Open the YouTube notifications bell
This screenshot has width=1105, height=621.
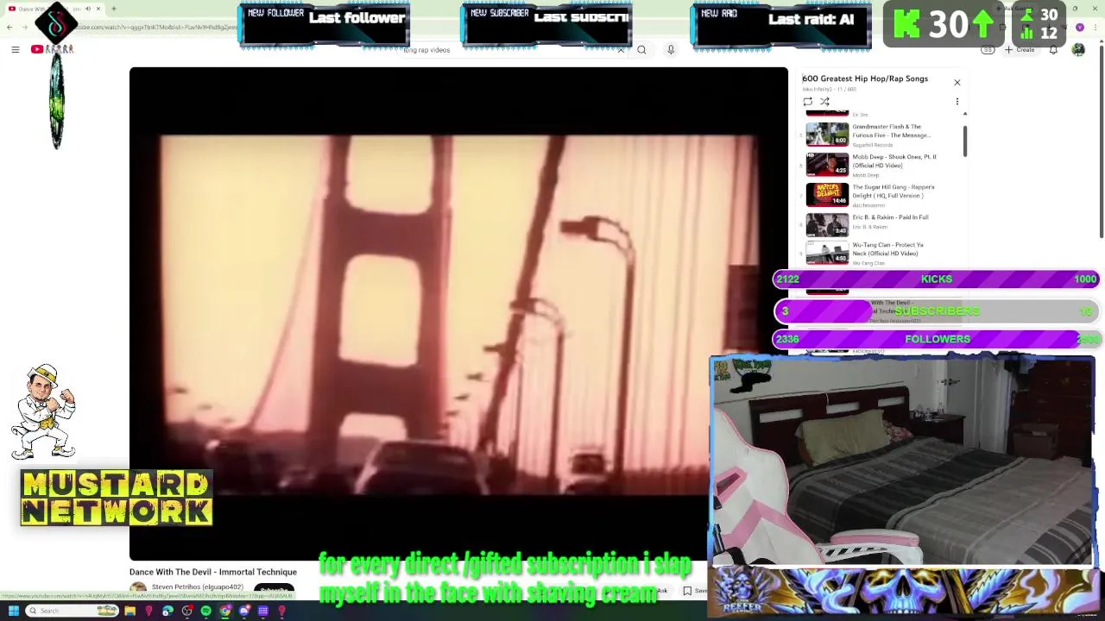pyautogui.click(x=1053, y=50)
